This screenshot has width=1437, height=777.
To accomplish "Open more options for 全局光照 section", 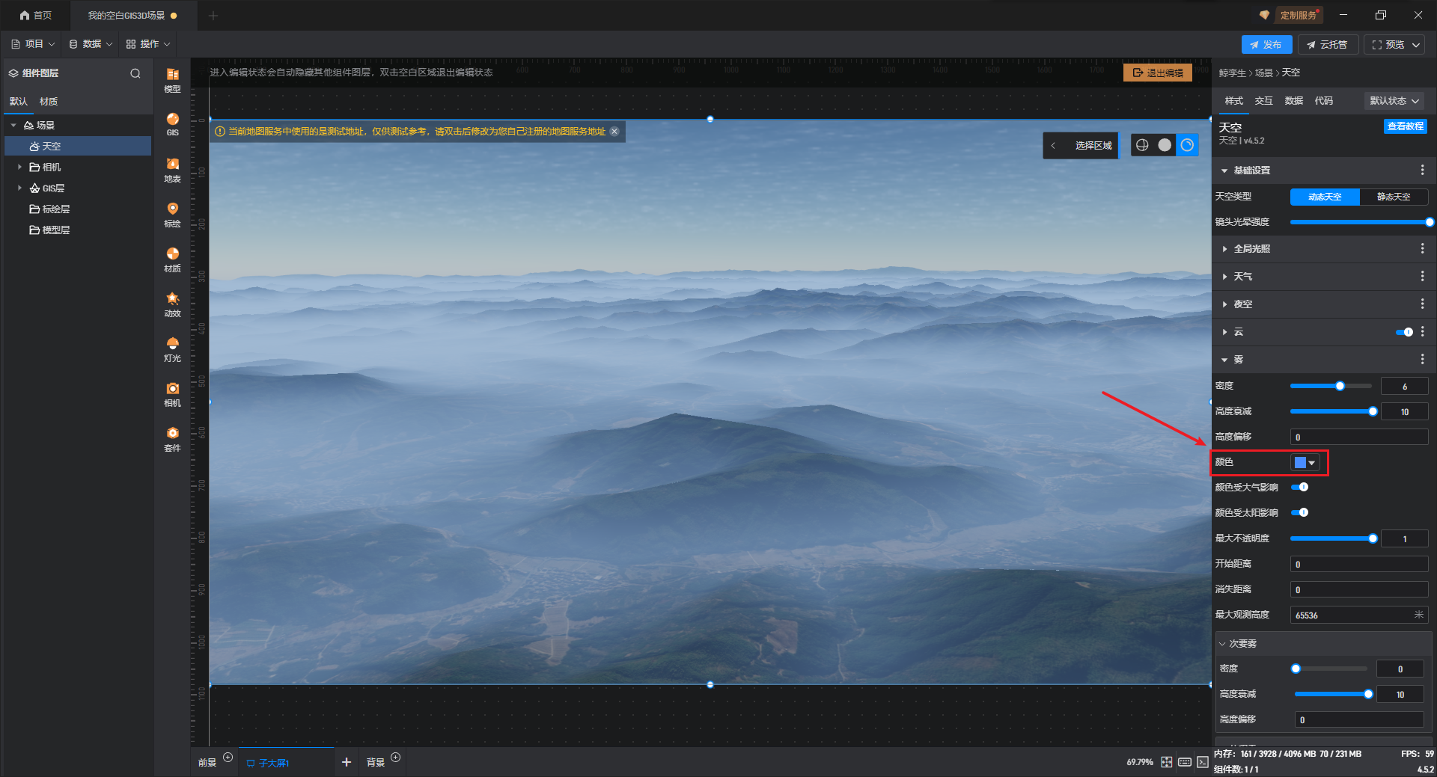I will pos(1423,248).
